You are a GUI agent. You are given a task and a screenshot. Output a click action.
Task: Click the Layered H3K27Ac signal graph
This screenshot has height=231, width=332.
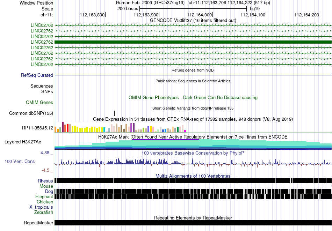(x=193, y=144)
